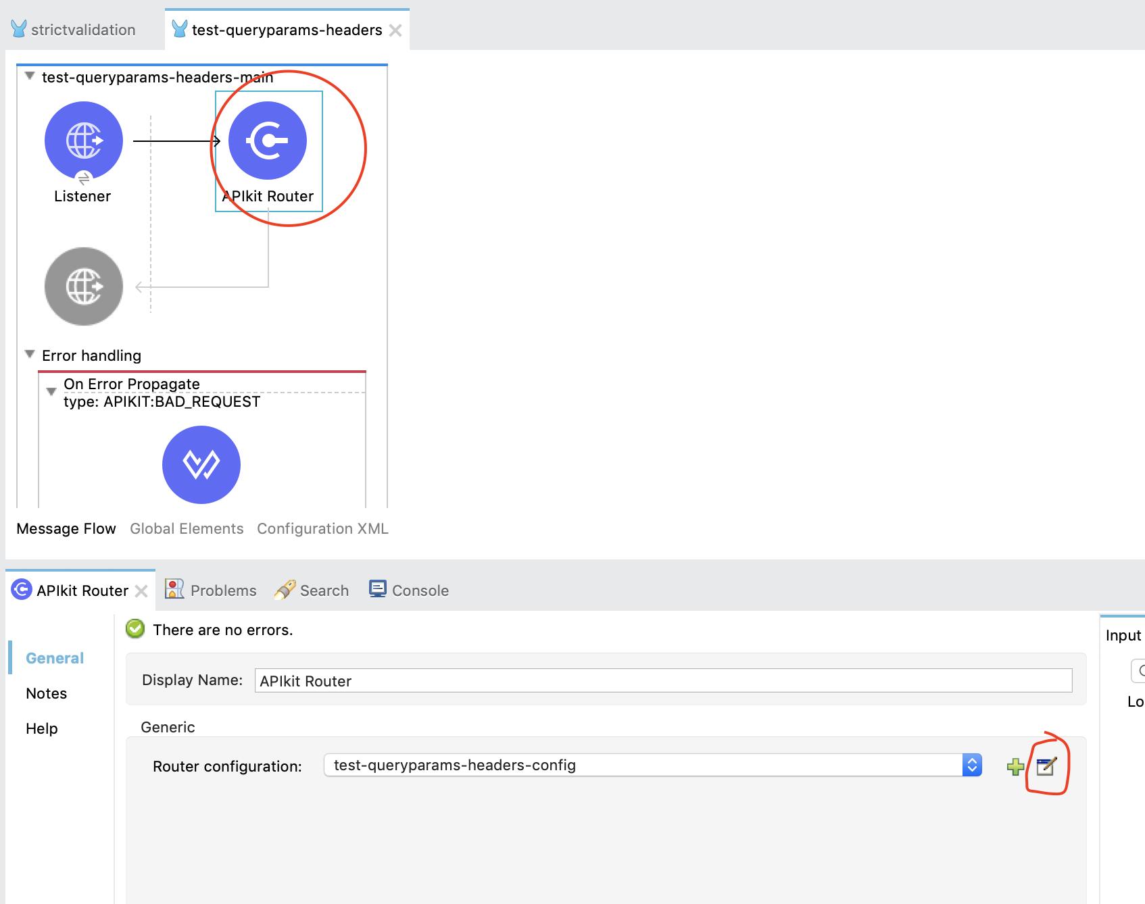Edit the router configuration
Image resolution: width=1145 pixels, height=904 pixels.
point(1046,766)
